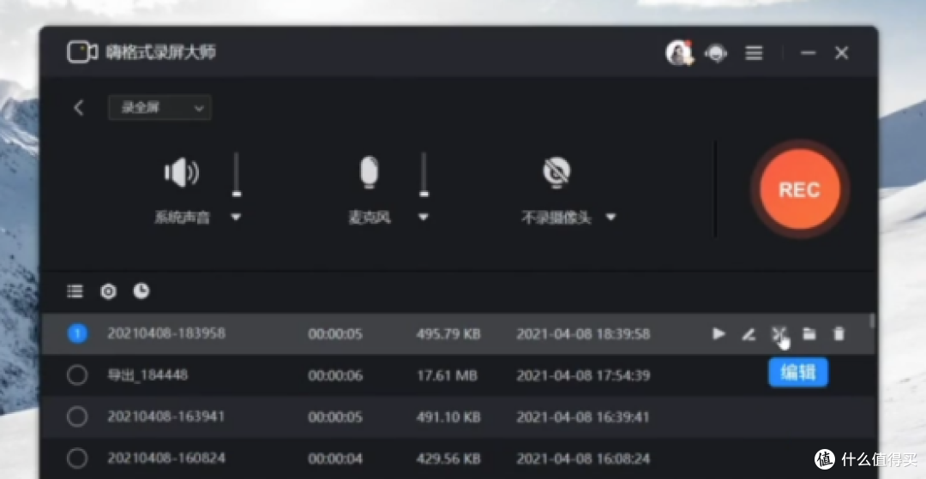Click the date 2021-04-08 18:39:58

[584, 334]
